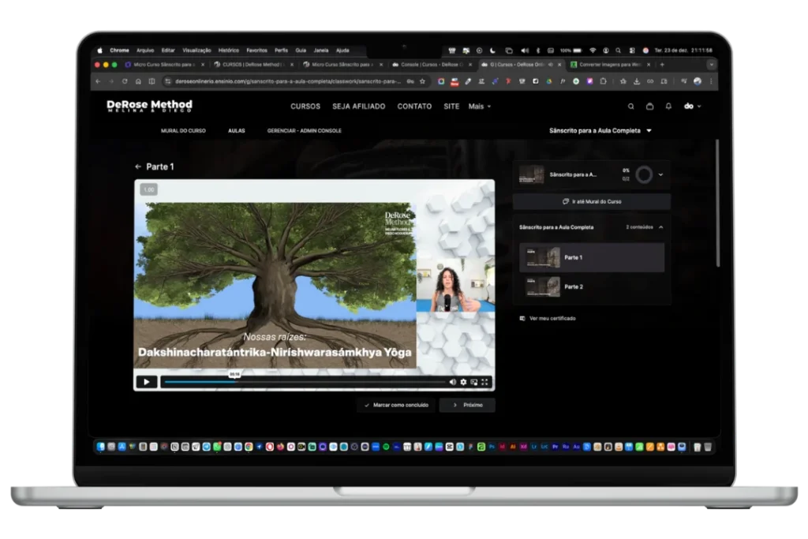
Task: Open the Apple menu
Action: coord(100,51)
